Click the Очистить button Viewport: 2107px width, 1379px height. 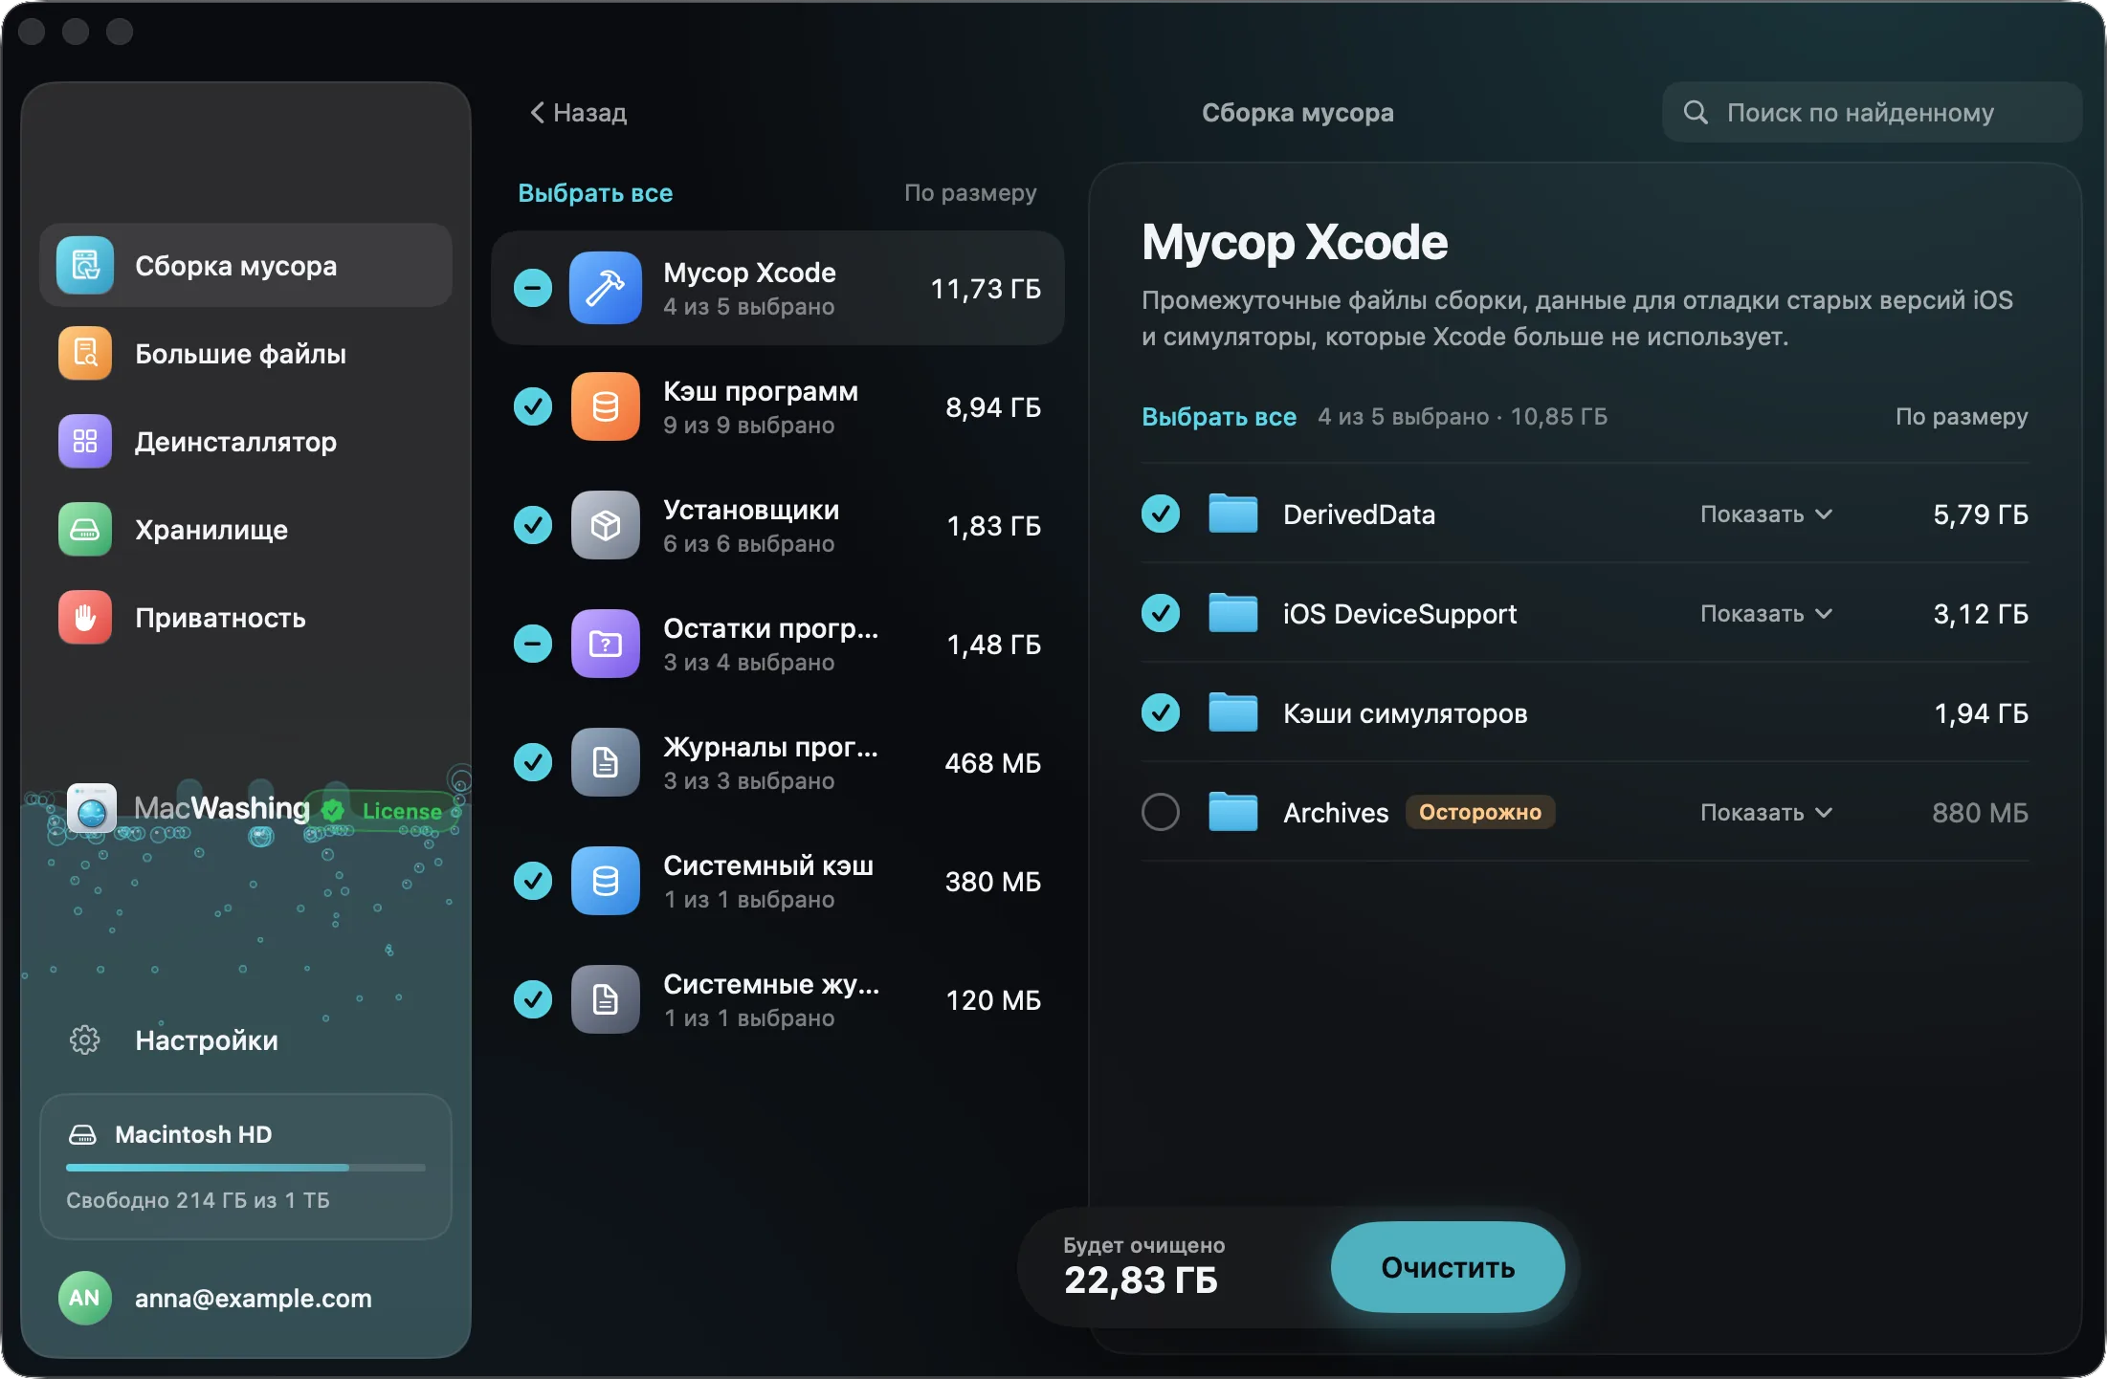coord(1448,1267)
